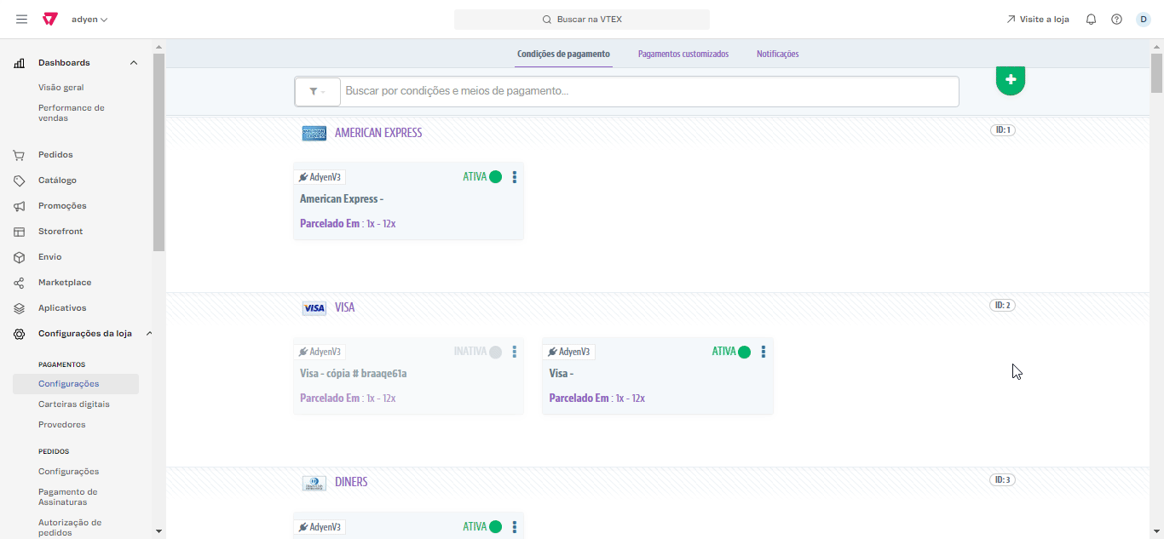
Task: Click the search magnifier in Buscar na VTEX
Action: coord(547,20)
